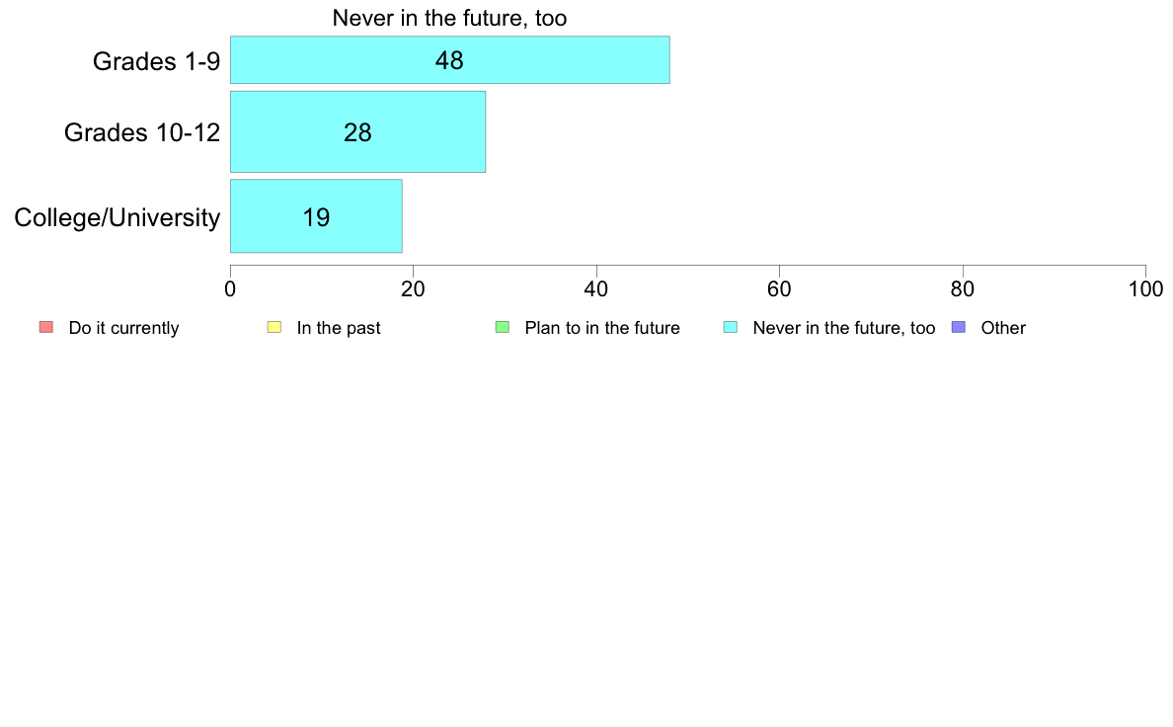Click the College/University axis label
Viewport: 1173px width, 727px height.
(117, 217)
